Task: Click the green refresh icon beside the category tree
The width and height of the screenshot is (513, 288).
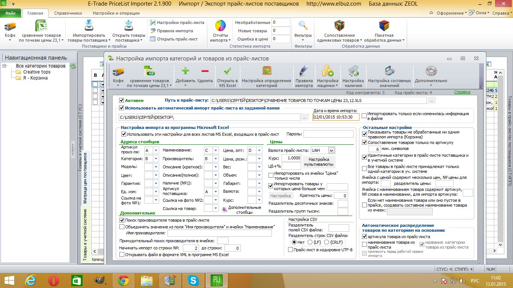Action: [x=73, y=66]
